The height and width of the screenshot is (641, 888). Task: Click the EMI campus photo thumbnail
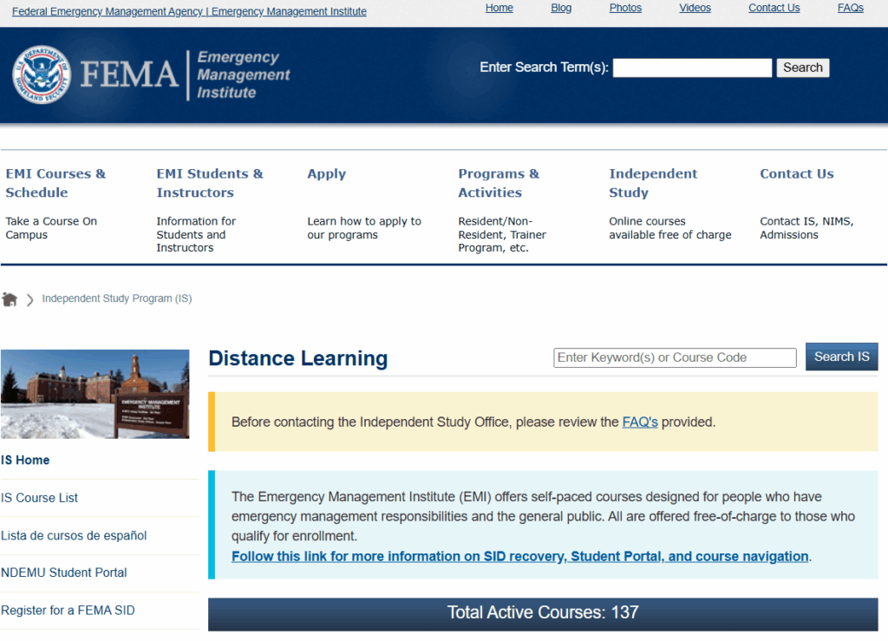pos(95,394)
